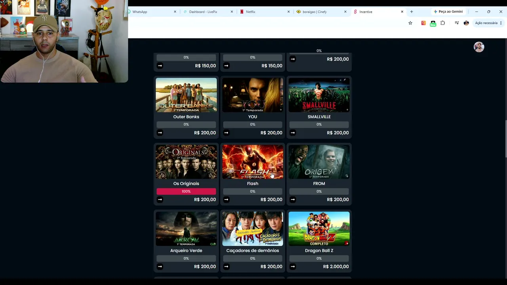Open the Outer Banks poster thumbnail
The width and height of the screenshot is (507, 285).
click(x=186, y=95)
